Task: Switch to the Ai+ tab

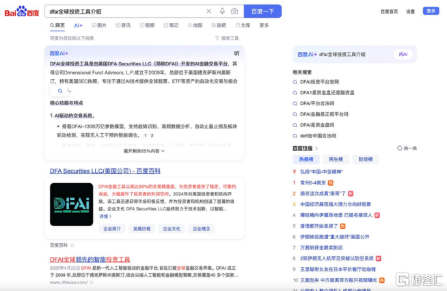Action: [x=78, y=25]
